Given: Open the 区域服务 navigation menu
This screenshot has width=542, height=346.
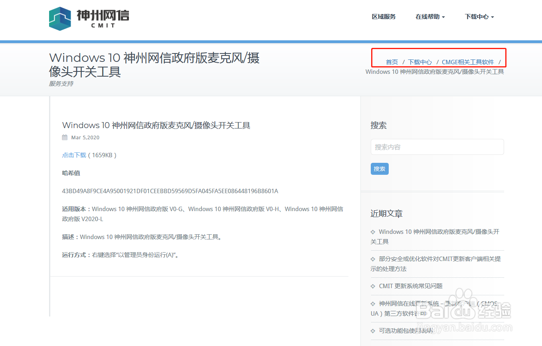Looking at the screenshot, I should [x=384, y=16].
